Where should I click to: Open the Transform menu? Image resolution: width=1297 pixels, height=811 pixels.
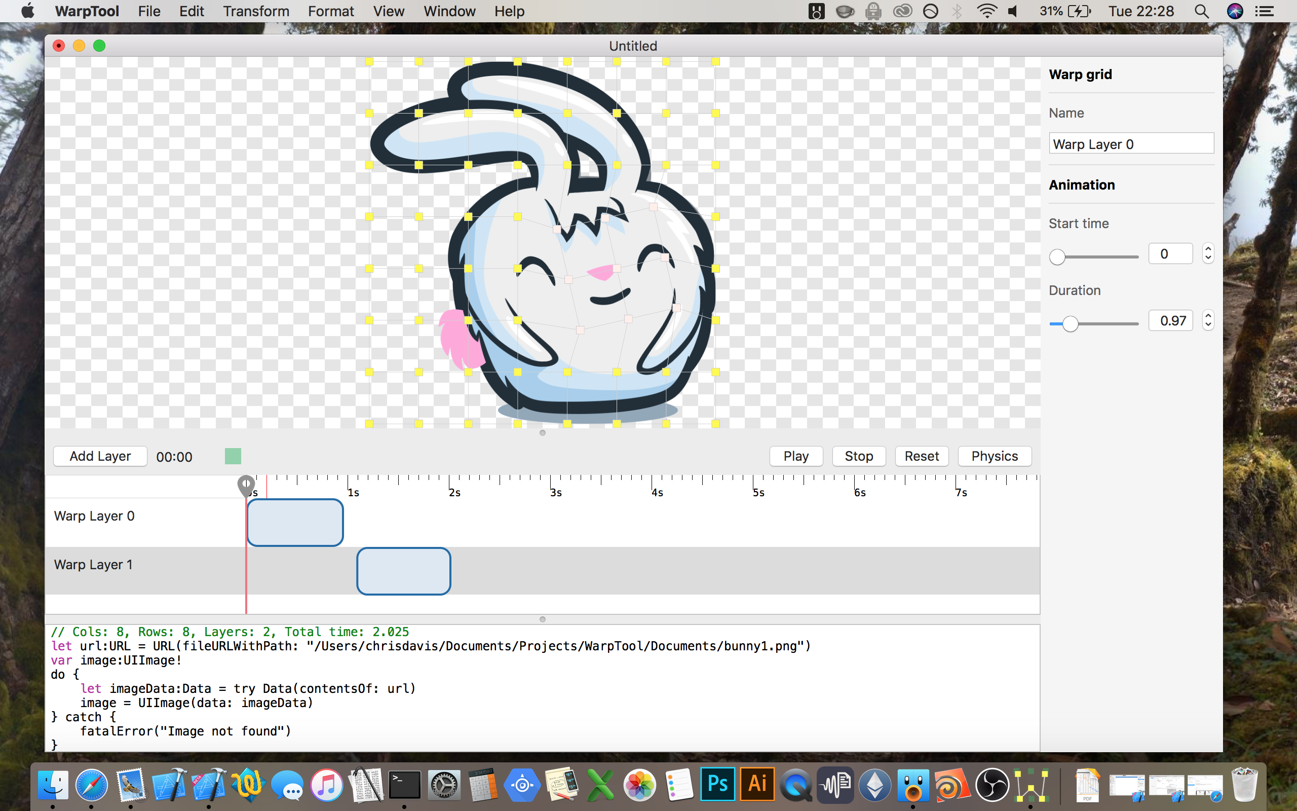click(256, 11)
